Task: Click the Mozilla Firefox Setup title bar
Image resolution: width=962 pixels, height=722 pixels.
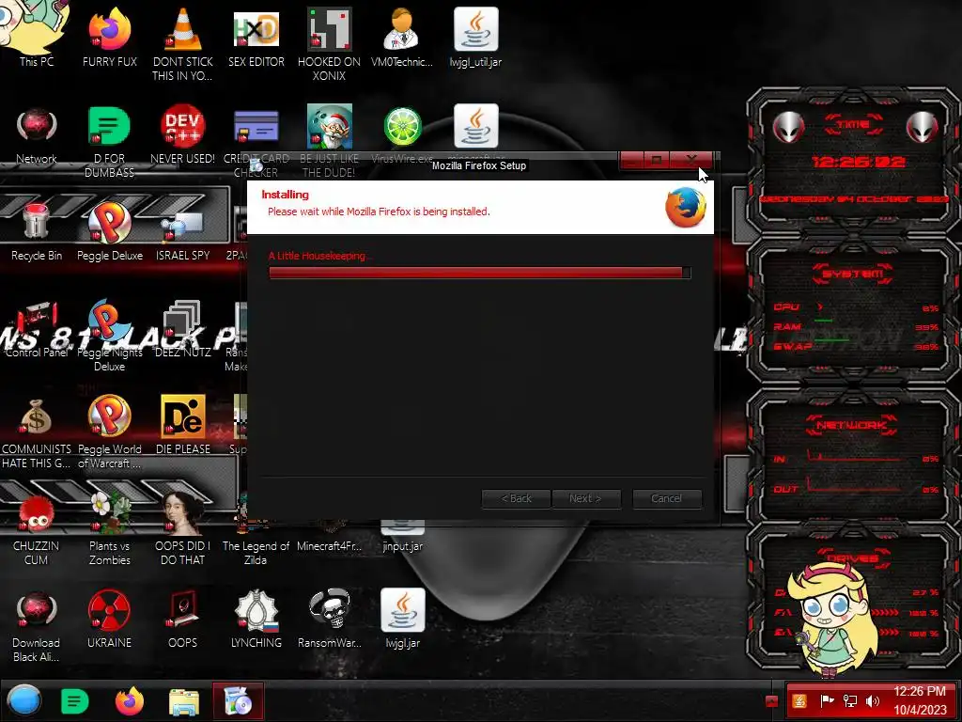Action: coord(478,165)
